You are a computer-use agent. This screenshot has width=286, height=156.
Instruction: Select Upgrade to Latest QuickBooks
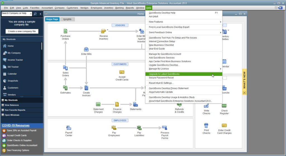pos(184,74)
